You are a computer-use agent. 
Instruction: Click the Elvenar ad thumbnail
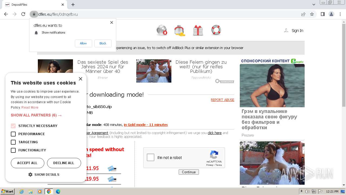[x=55, y=66]
